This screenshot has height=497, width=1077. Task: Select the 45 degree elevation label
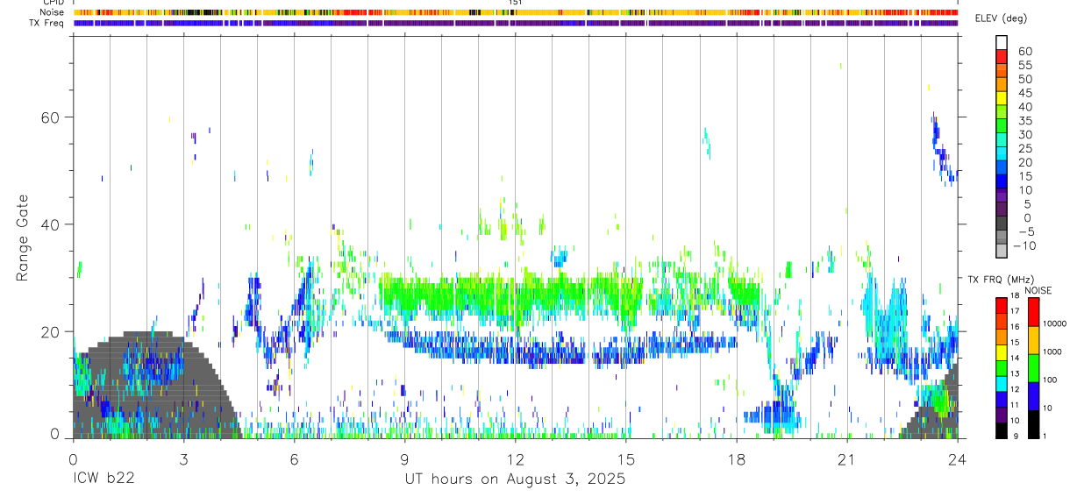[1025, 93]
